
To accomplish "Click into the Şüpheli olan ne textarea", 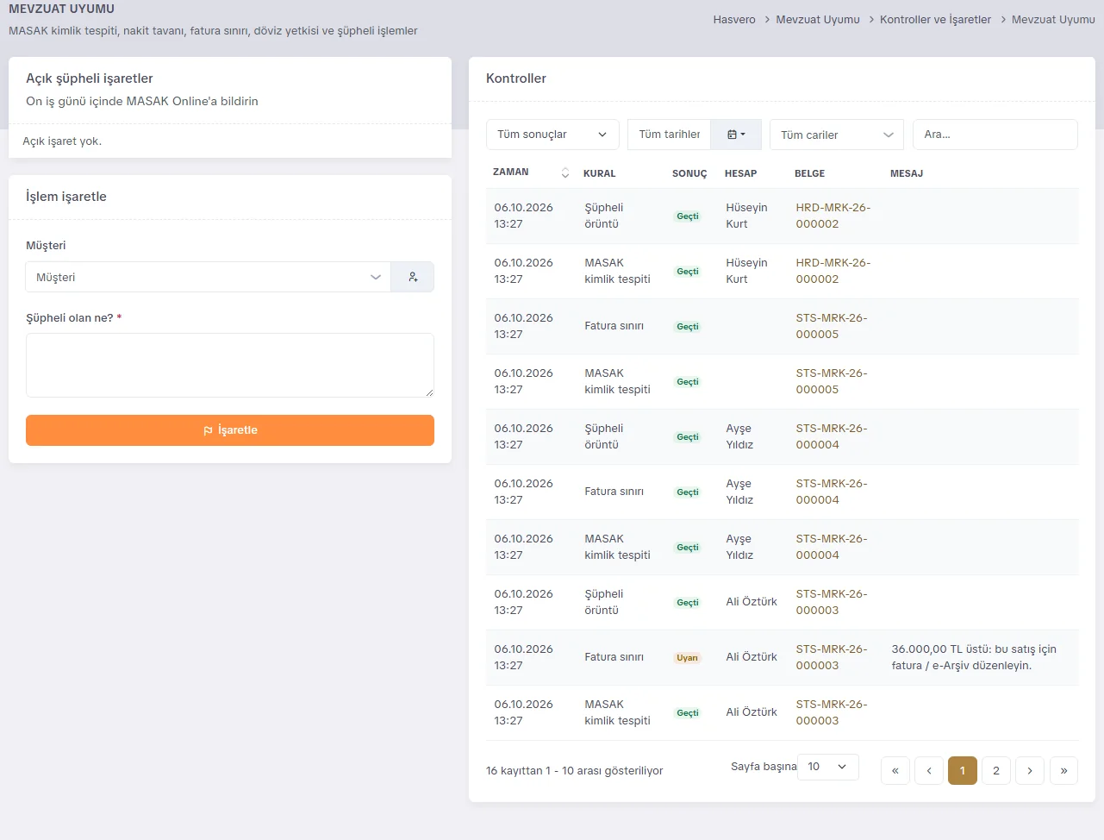I will [x=230, y=365].
